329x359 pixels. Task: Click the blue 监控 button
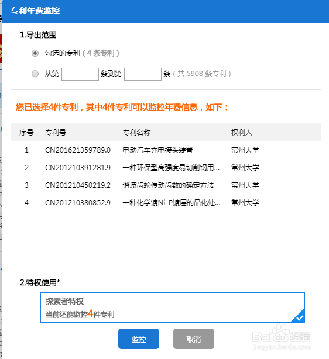[139, 339]
